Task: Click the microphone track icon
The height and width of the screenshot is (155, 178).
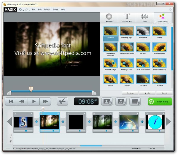Action: [x=11, y=141]
